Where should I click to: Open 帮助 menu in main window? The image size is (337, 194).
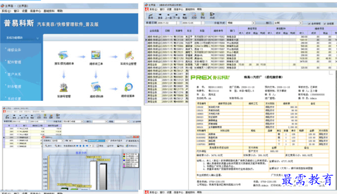click(60, 11)
